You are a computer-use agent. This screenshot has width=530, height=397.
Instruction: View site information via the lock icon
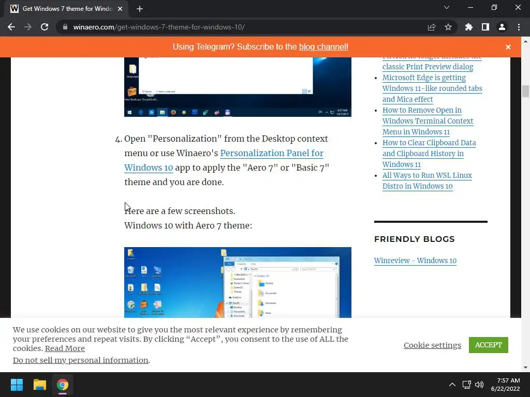click(65, 27)
